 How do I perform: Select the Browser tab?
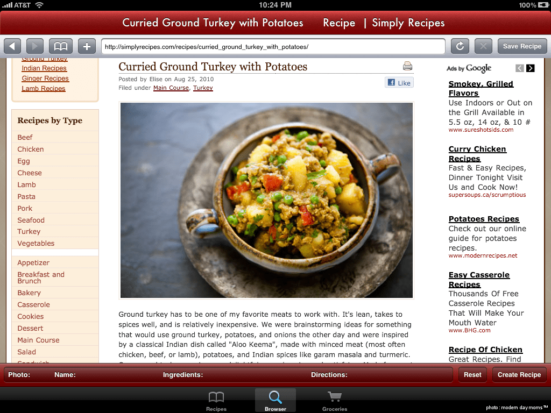(275, 401)
